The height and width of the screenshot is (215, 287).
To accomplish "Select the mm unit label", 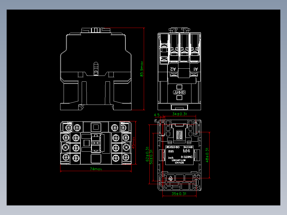I will 171,151.
